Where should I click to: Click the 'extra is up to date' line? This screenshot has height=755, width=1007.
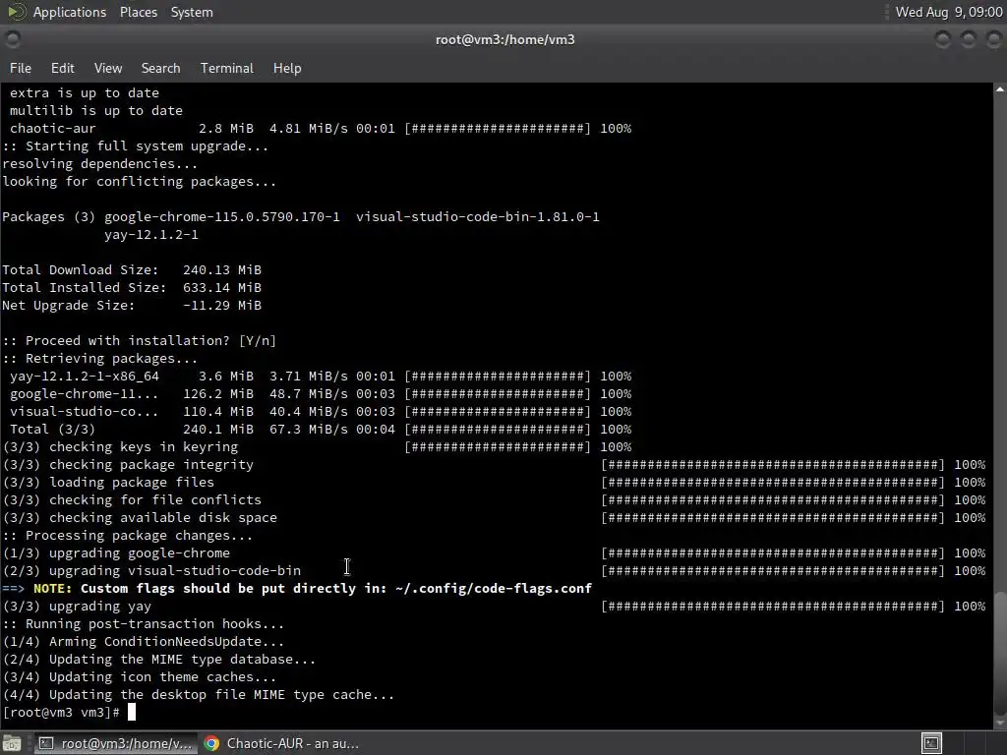point(85,93)
